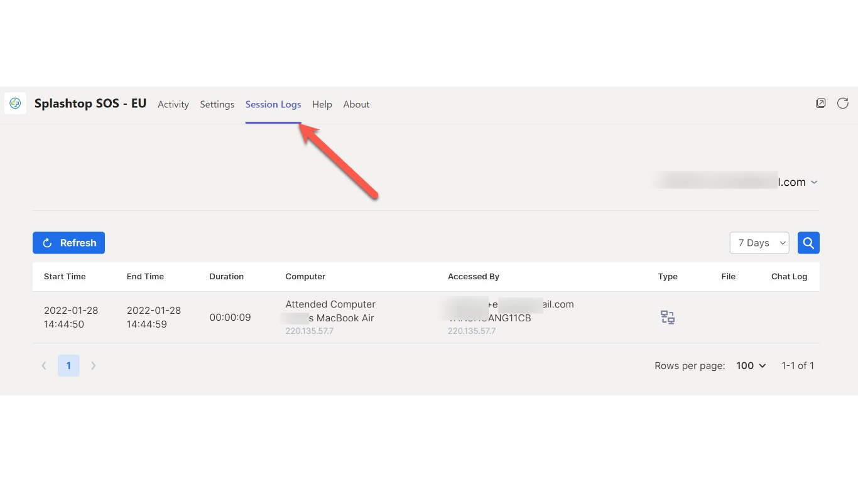This screenshot has height=482, width=858.
Task: Open app in pop-out window icon
Action: coord(820,104)
